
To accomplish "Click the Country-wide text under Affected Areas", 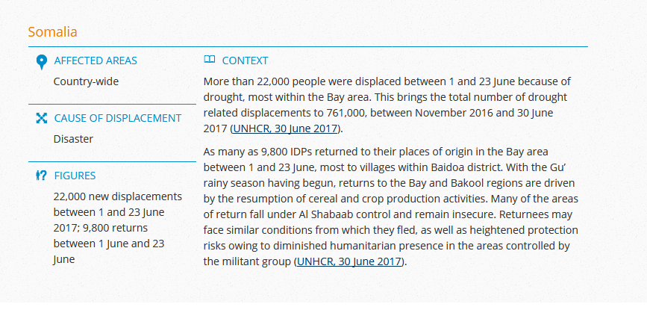I will coord(86,81).
